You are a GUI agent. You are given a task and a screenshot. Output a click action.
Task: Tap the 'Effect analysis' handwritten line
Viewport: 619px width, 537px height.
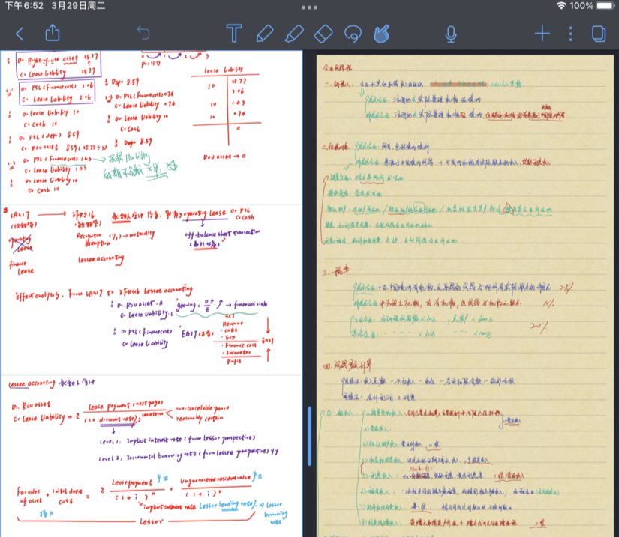(104, 293)
